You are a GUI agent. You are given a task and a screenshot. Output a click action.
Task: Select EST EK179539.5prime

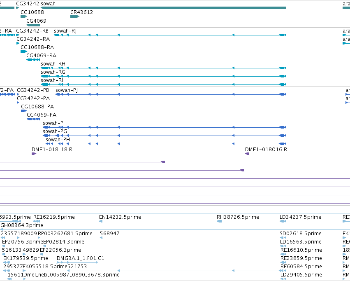pyautogui.click(x=25, y=258)
